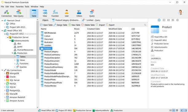
Task: Click Export button
Action: (110, 25)
